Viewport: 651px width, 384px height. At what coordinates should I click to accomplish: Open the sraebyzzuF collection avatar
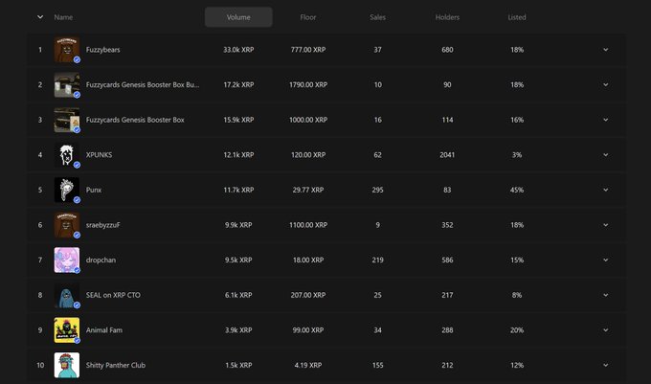tap(66, 225)
